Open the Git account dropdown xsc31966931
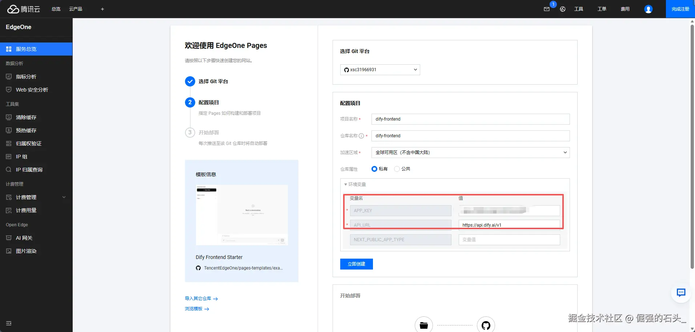This screenshot has height=332, width=695. [380, 70]
